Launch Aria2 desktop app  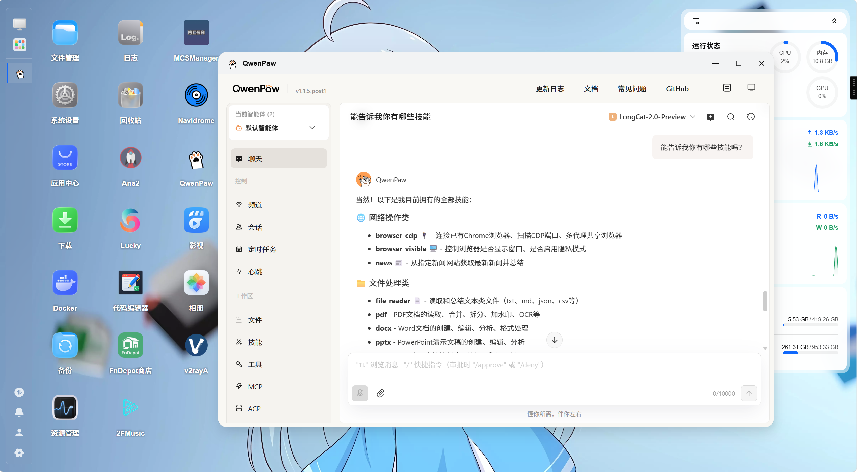point(131,158)
